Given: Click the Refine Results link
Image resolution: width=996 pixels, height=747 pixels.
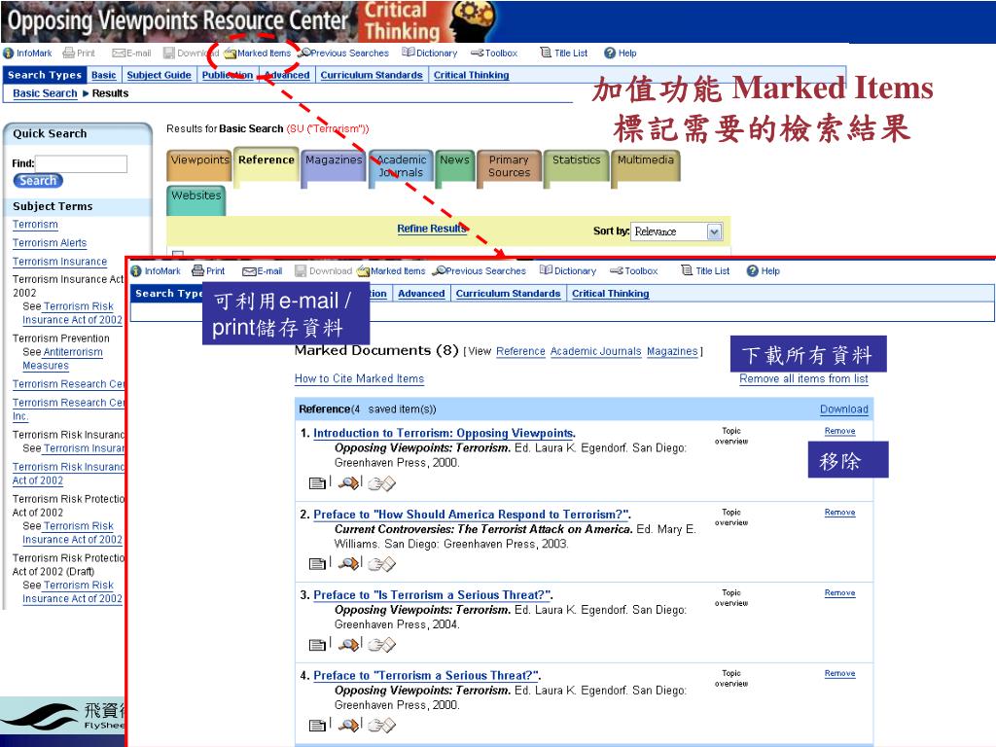Looking at the screenshot, I should point(432,229).
